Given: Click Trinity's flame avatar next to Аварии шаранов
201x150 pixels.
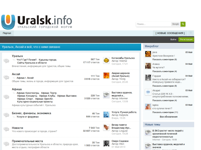Looking at the screenshot, I should 106,75.
